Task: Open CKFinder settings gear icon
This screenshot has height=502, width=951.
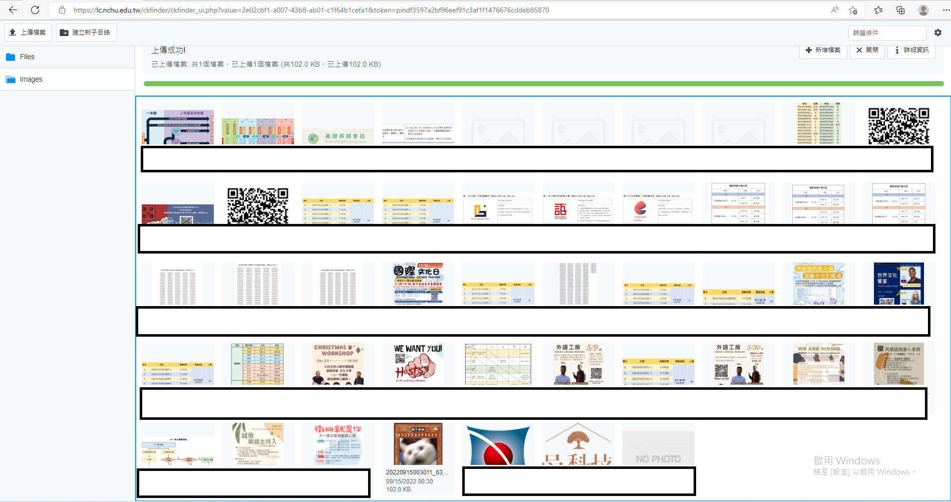Action: pos(938,33)
